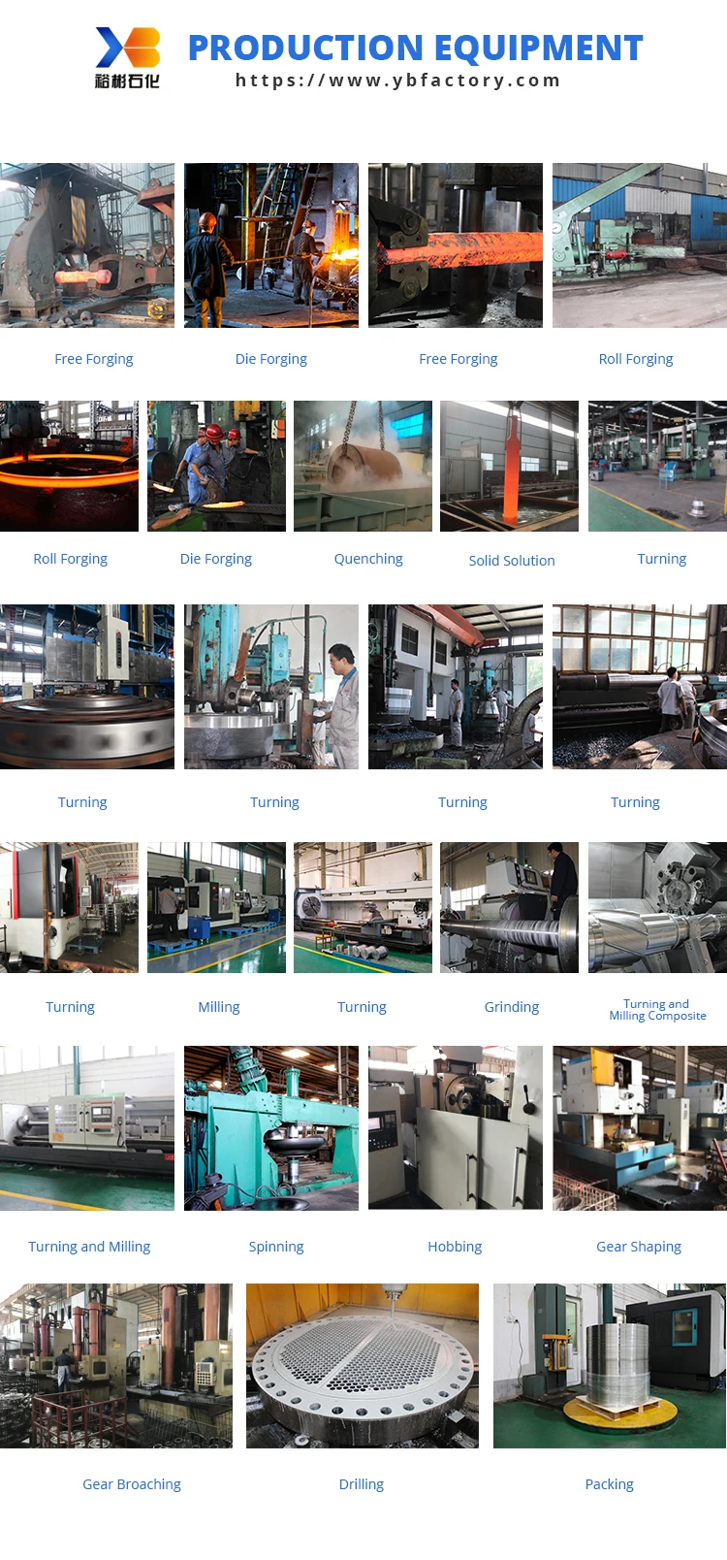Click the Grinding label text
The image size is (727, 1560).
pyautogui.click(x=512, y=1007)
